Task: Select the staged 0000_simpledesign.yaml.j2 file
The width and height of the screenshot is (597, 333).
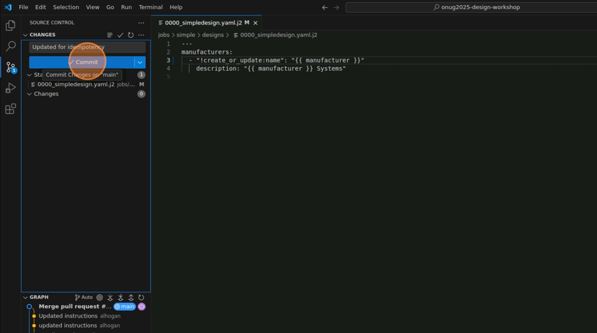Action: pyautogui.click(x=76, y=85)
